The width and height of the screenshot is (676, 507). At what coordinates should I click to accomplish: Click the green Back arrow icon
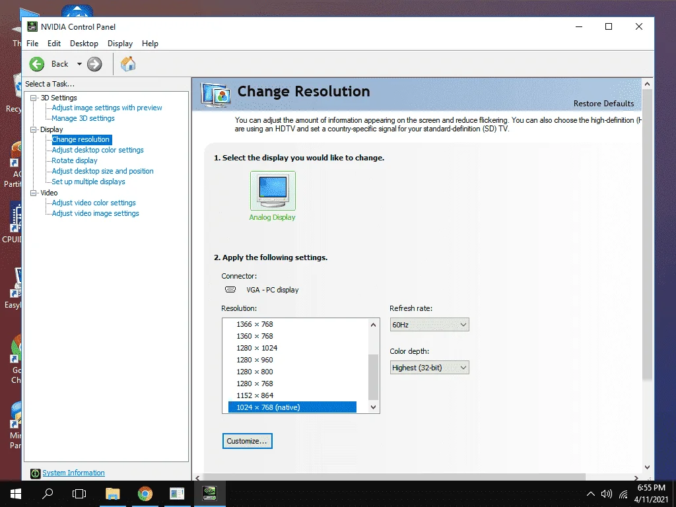(37, 64)
